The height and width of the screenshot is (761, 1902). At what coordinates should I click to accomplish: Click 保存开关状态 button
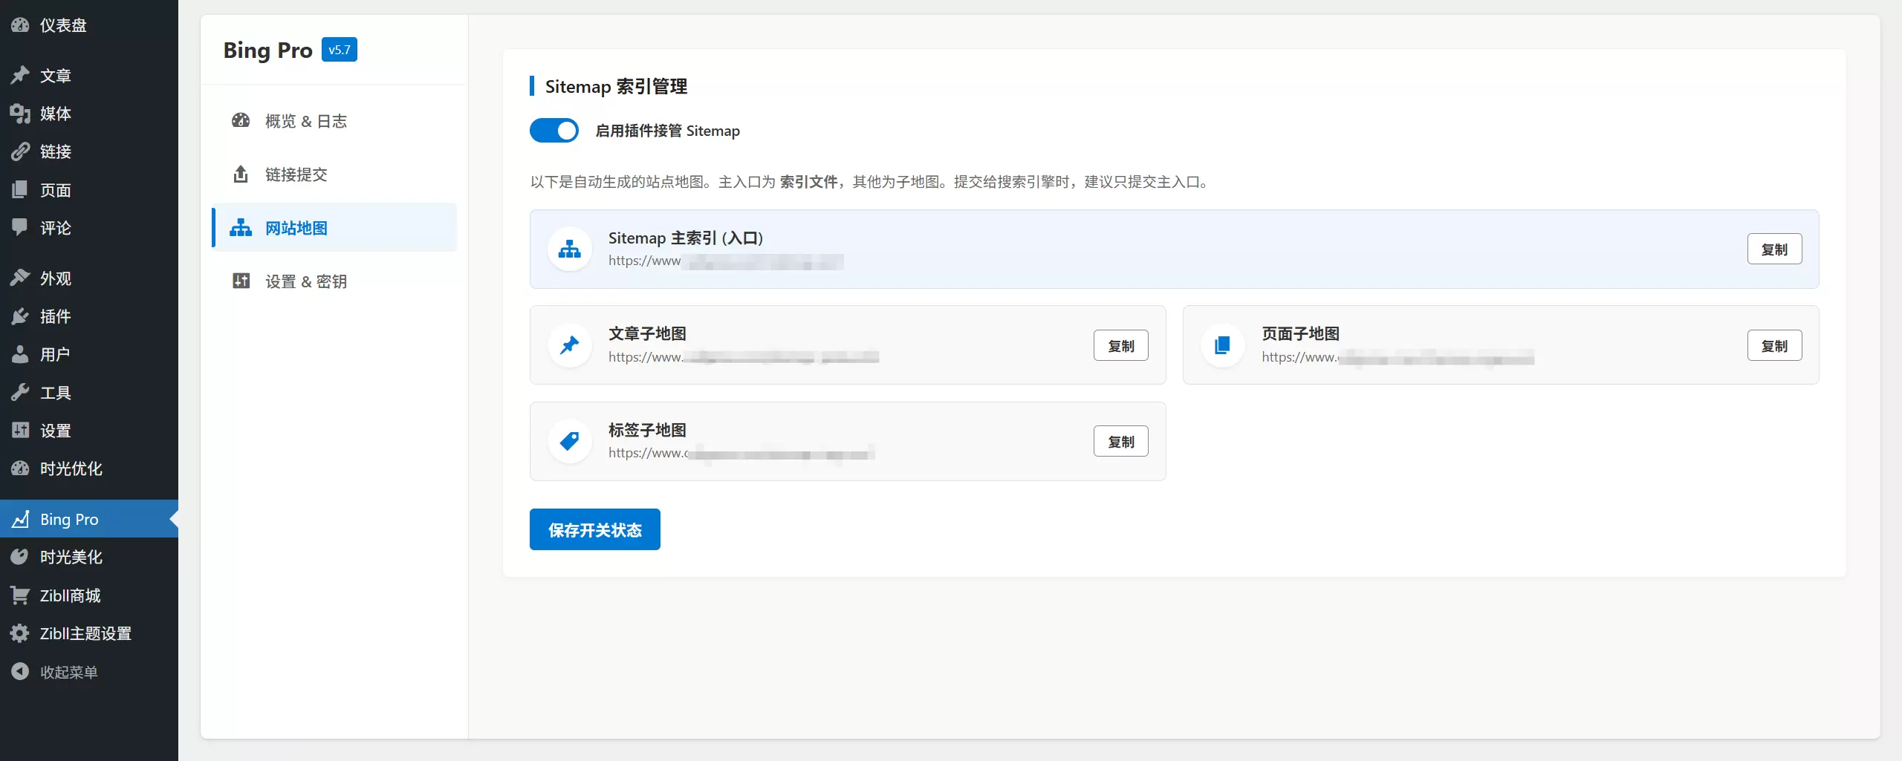[x=595, y=529]
